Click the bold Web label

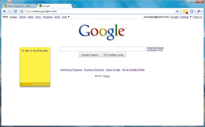click(5, 17)
